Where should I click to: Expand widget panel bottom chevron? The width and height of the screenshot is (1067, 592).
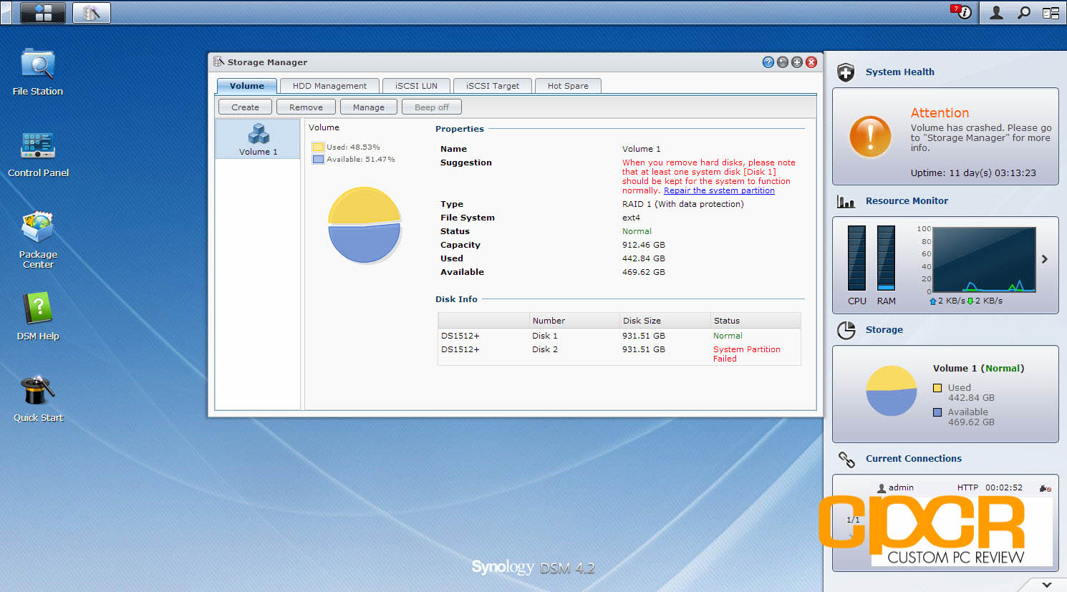tap(1046, 584)
